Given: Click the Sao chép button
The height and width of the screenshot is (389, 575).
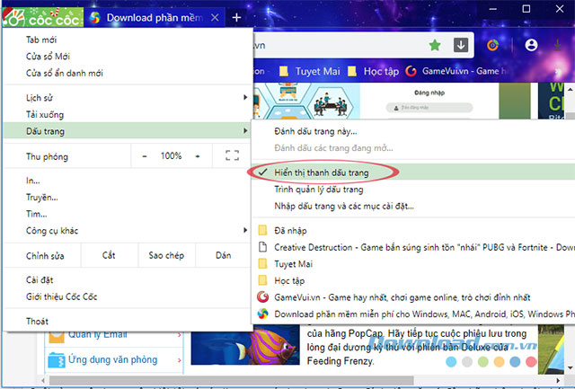Looking at the screenshot, I should tap(167, 255).
